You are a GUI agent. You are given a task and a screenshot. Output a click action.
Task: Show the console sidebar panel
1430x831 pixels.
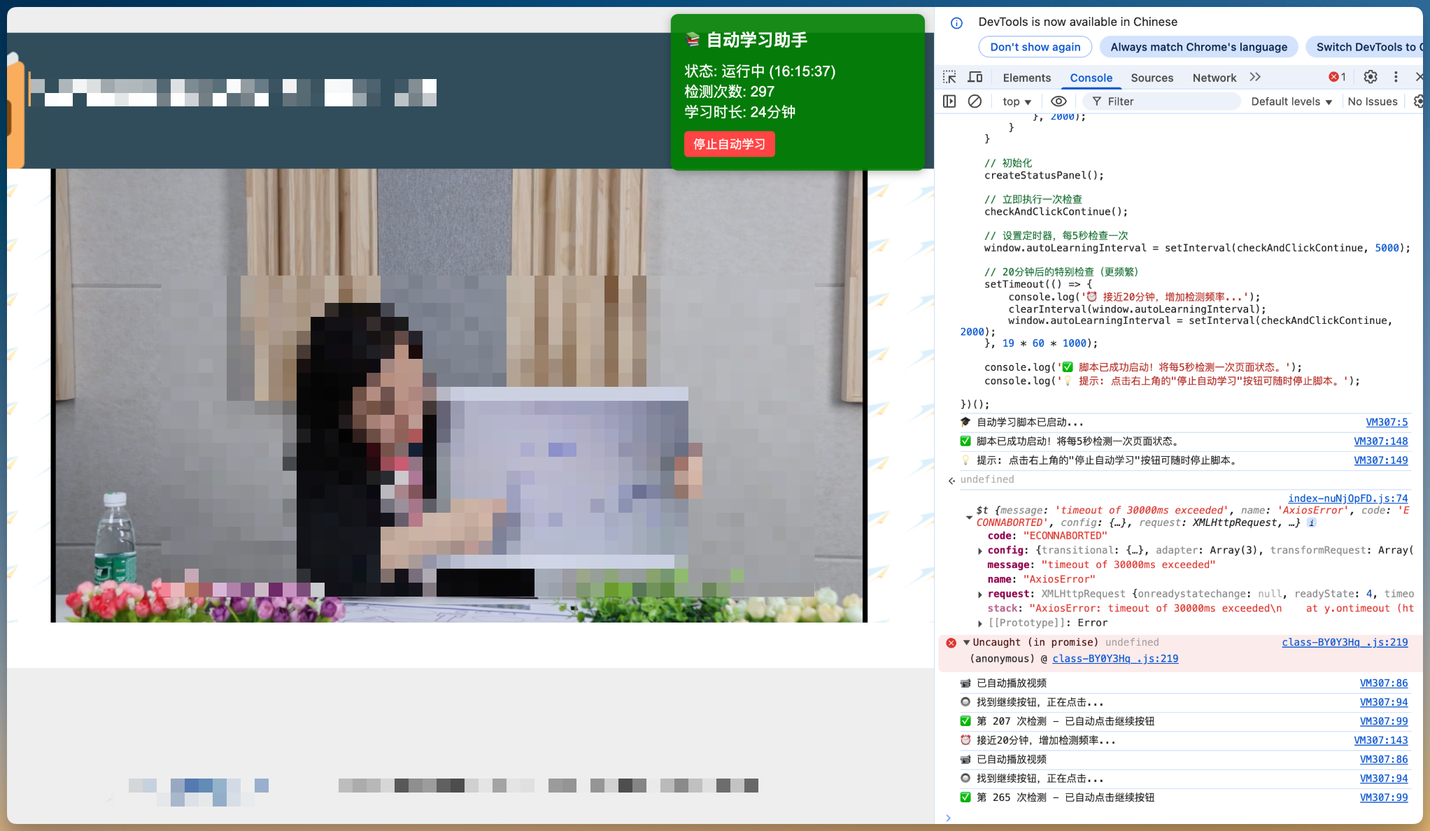point(949,101)
